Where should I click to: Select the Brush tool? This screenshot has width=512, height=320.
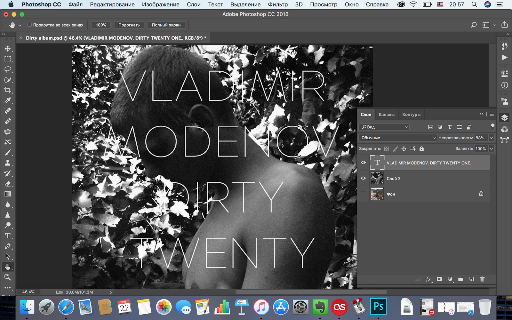tap(8, 152)
